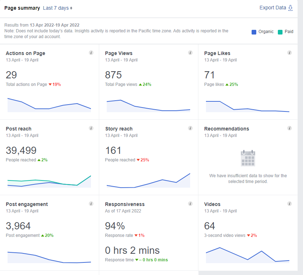Click the Recommendations card title
The image size is (303, 275).
[226, 129]
